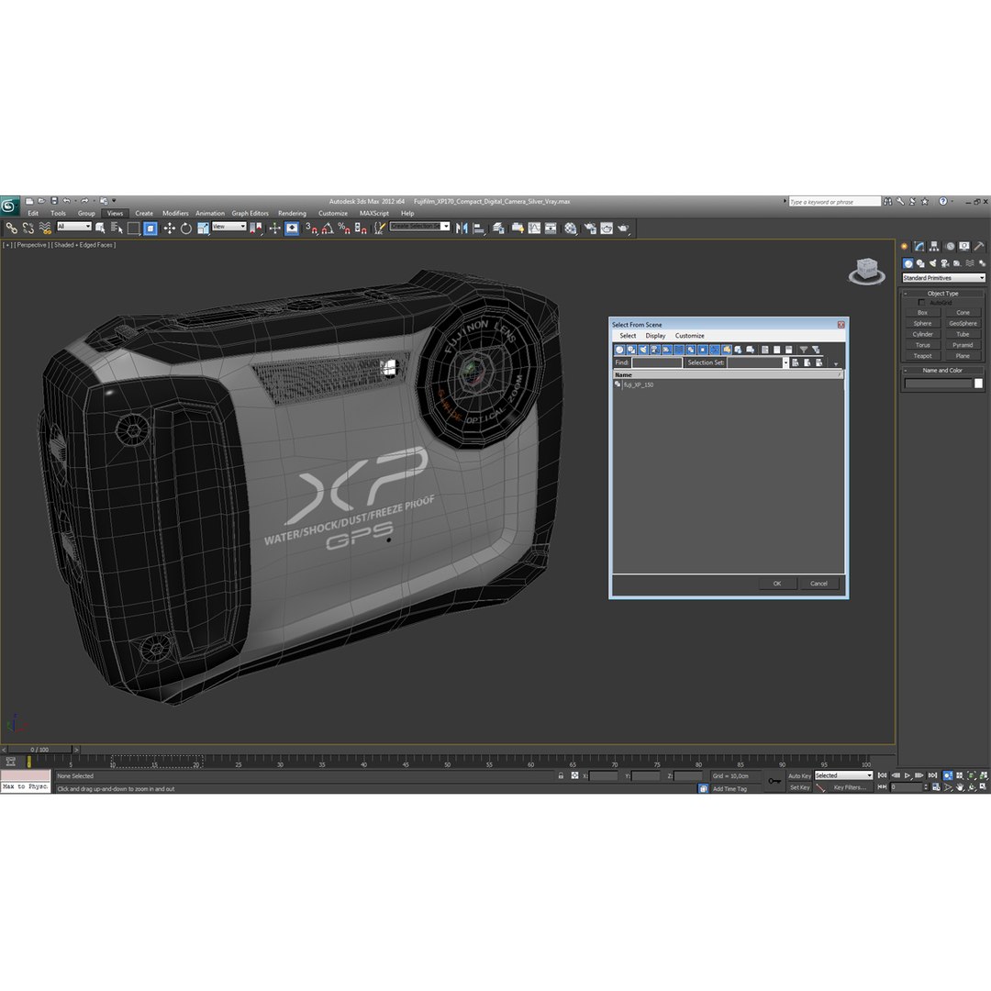
Task: Activate the Select and Scale tool
Action: click(202, 228)
